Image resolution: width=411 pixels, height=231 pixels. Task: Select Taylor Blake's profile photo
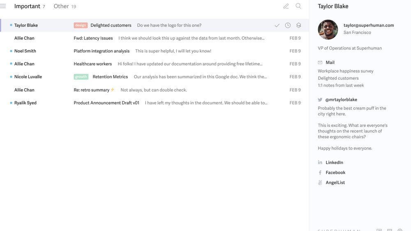[x=328, y=30]
